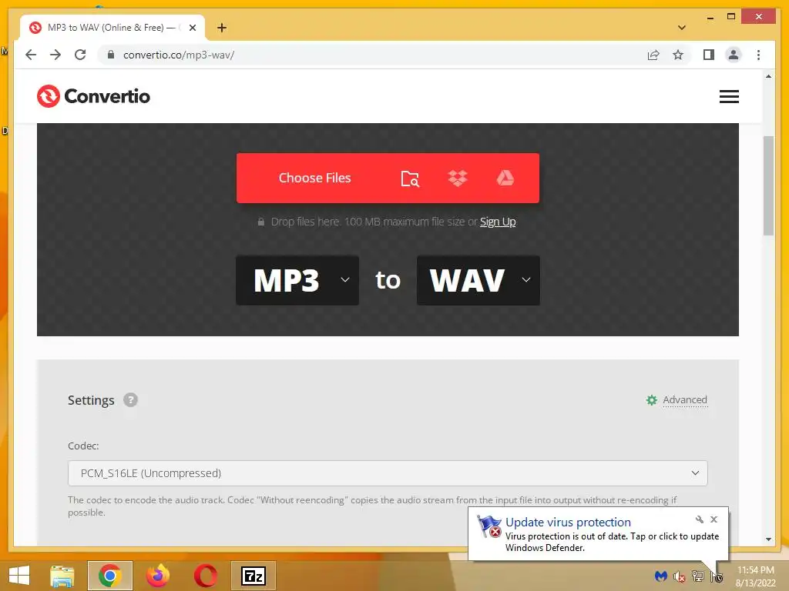Close the MP3 to WAV tab
The image size is (789, 591).
pos(192,28)
